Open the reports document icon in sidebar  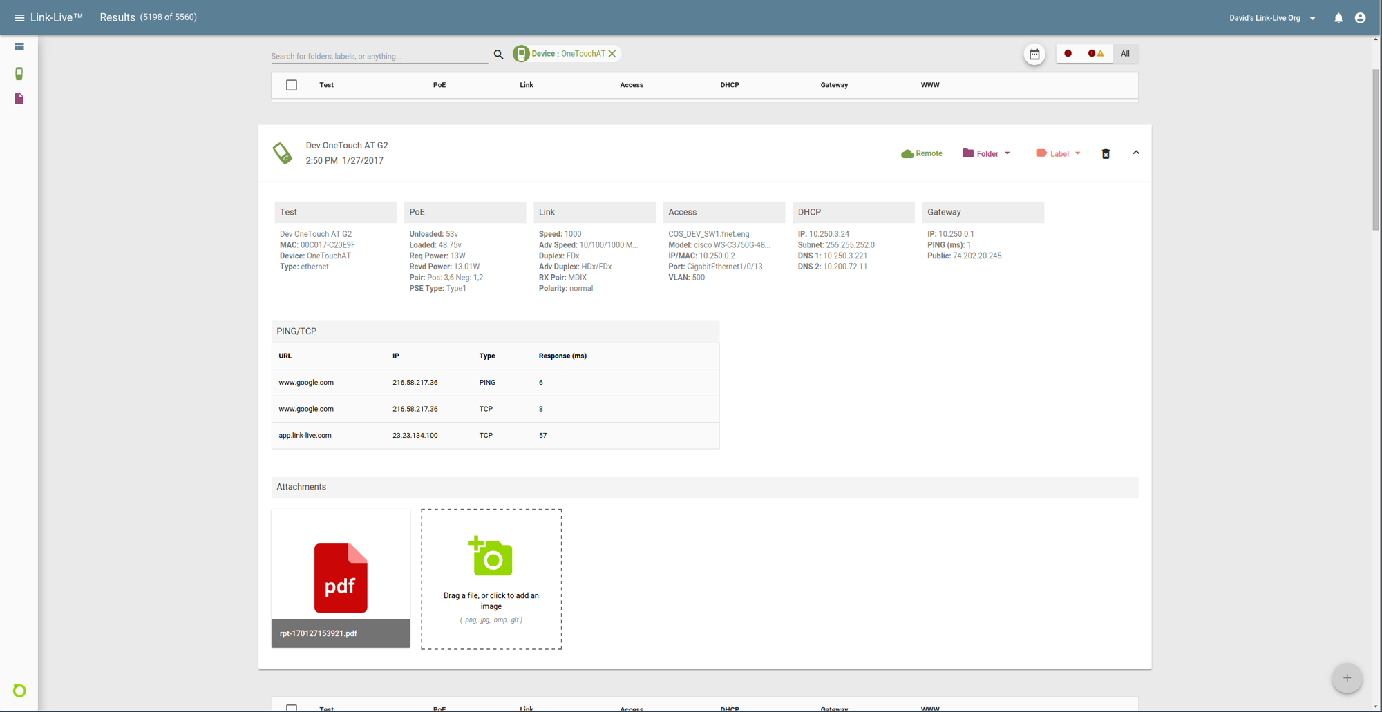pos(19,99)
